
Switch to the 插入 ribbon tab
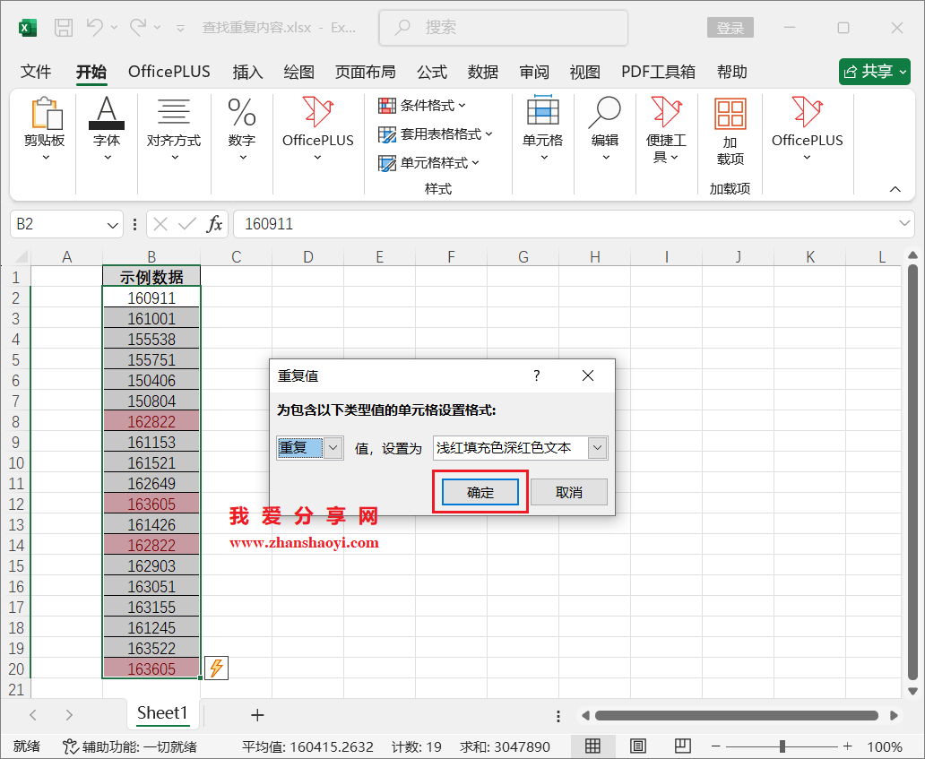click(x=247, y=72)
